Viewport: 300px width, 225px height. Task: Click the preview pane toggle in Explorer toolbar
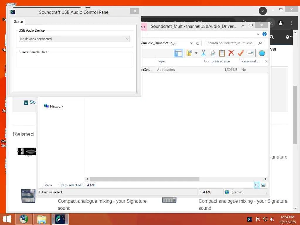pyautogui.click(x=178, y=53)
